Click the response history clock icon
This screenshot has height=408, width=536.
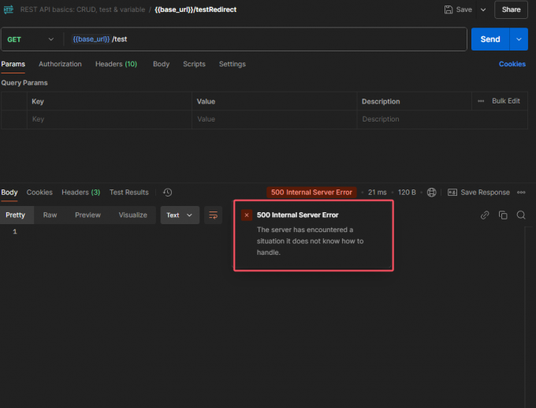[x=167, y=193]
